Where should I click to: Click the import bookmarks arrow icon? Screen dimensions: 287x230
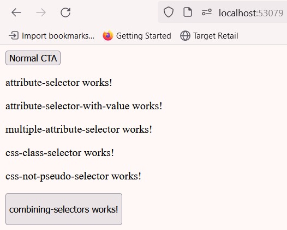click(x=14, y=35)
